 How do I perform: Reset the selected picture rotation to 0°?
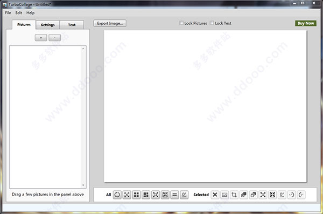tap(282, 195)
